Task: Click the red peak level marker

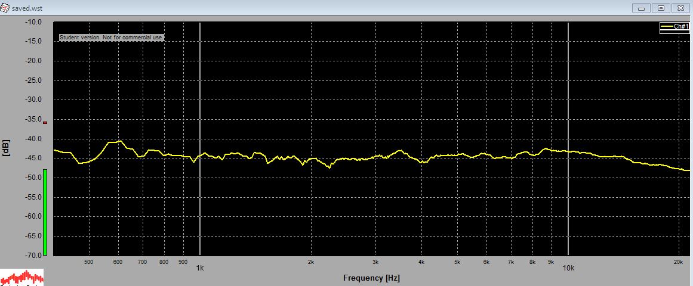Action: 45,122
